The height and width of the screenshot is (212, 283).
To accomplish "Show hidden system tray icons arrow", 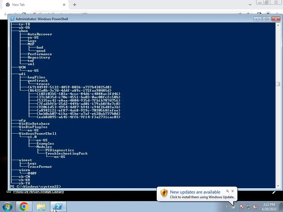I will pyautogui.click(x=227, y=207).
